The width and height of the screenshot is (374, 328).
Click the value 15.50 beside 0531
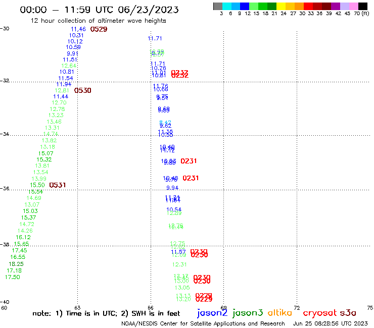click(37, 185)
